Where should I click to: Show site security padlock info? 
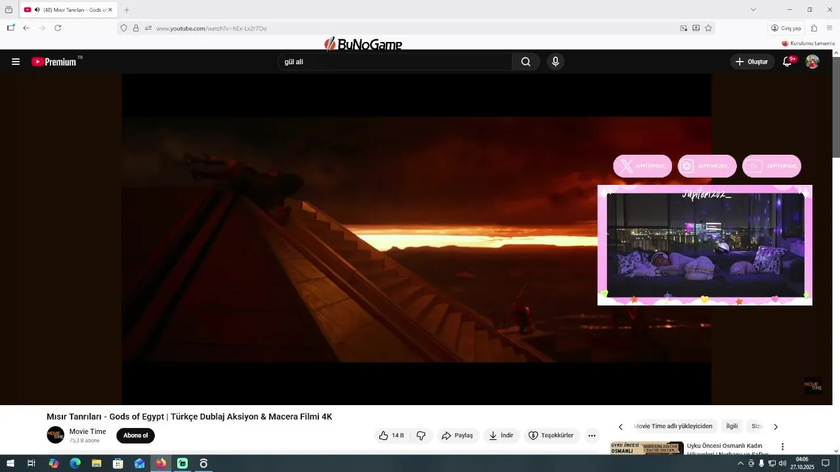136,28
